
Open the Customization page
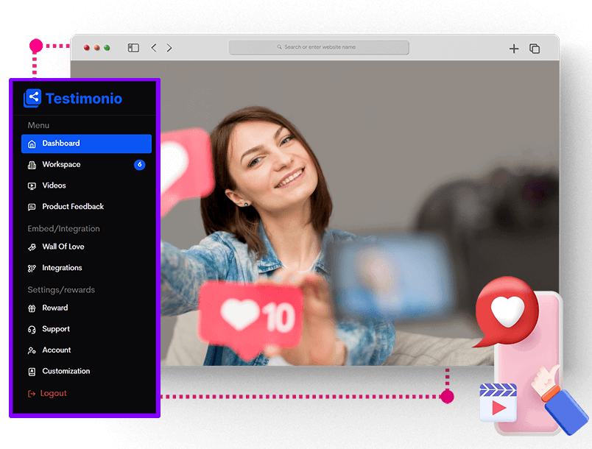click(66, 371)
